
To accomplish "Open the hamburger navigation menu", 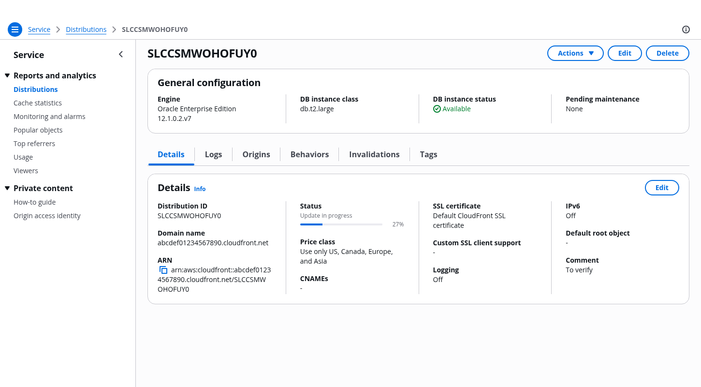I will pos(15,30).
